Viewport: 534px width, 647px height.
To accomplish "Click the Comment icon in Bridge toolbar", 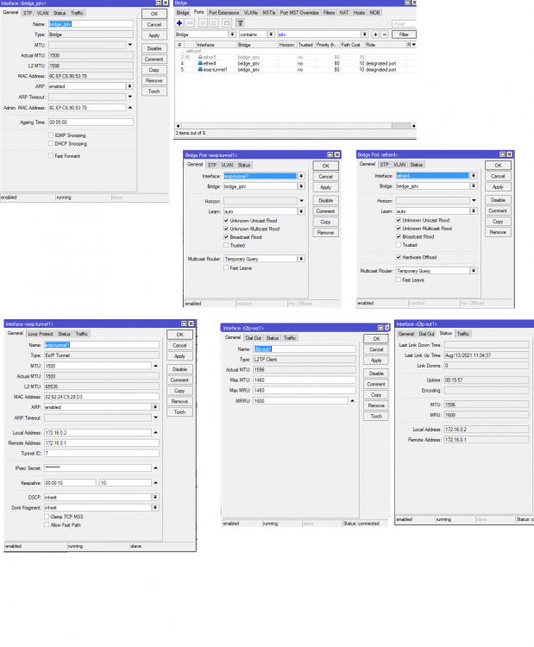I will pyautogui.click(x=228, y=23).
